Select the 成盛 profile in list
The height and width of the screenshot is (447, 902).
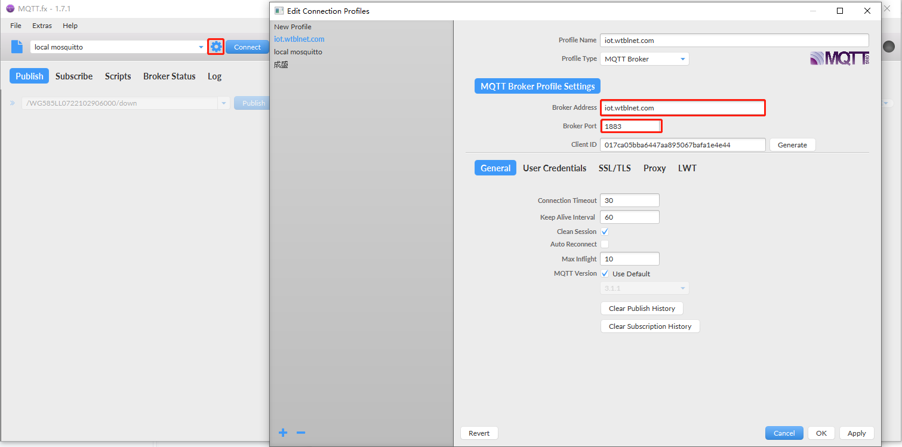[x=281, y=64]
